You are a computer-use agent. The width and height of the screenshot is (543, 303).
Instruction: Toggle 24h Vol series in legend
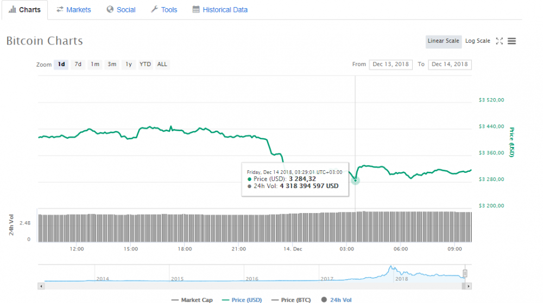click(x=336, y=300)
